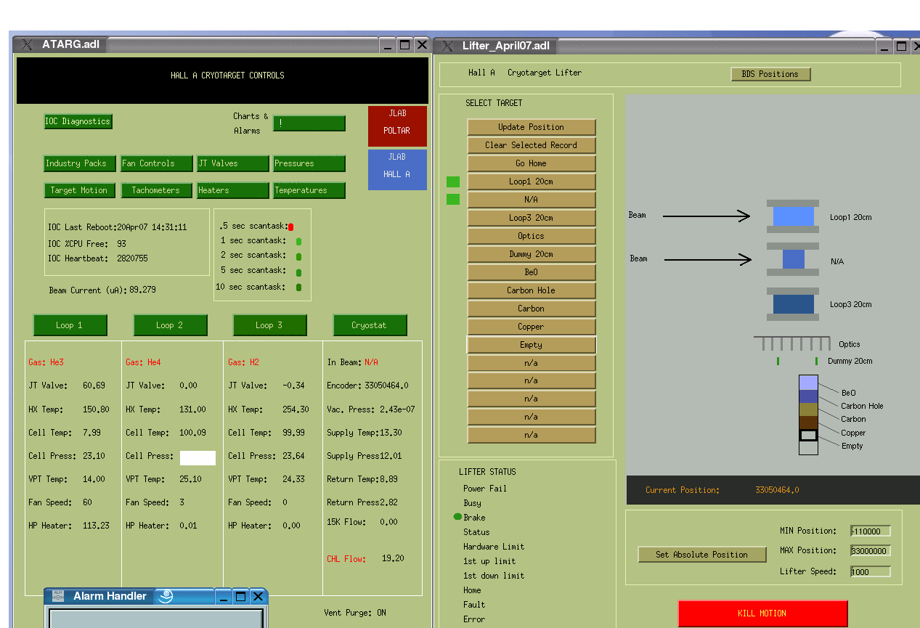Select Carbon target button

coord(532,309)
